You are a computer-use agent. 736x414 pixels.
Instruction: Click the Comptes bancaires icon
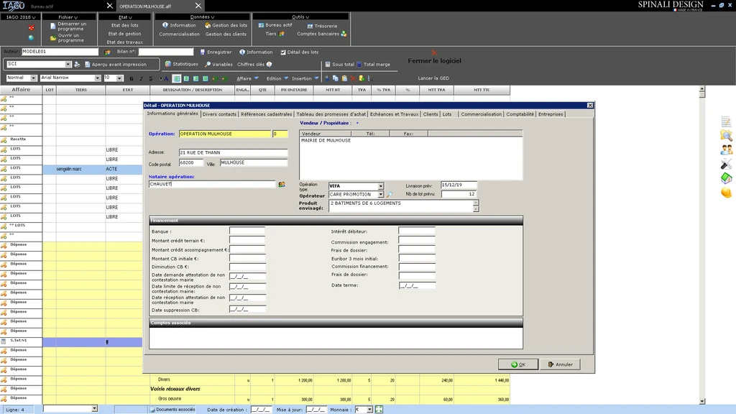pos(344,34)
